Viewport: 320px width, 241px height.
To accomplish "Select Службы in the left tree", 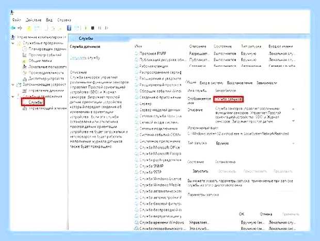I will point(36,102).
